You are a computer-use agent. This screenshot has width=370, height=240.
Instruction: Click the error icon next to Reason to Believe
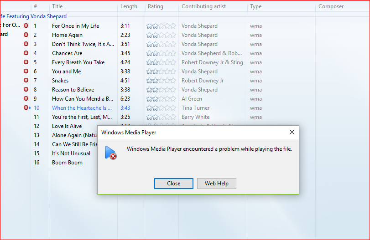click(26, 89)
